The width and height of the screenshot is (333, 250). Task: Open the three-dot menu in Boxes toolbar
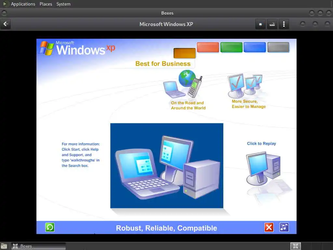pyautogui.click(x=284, y=24)
